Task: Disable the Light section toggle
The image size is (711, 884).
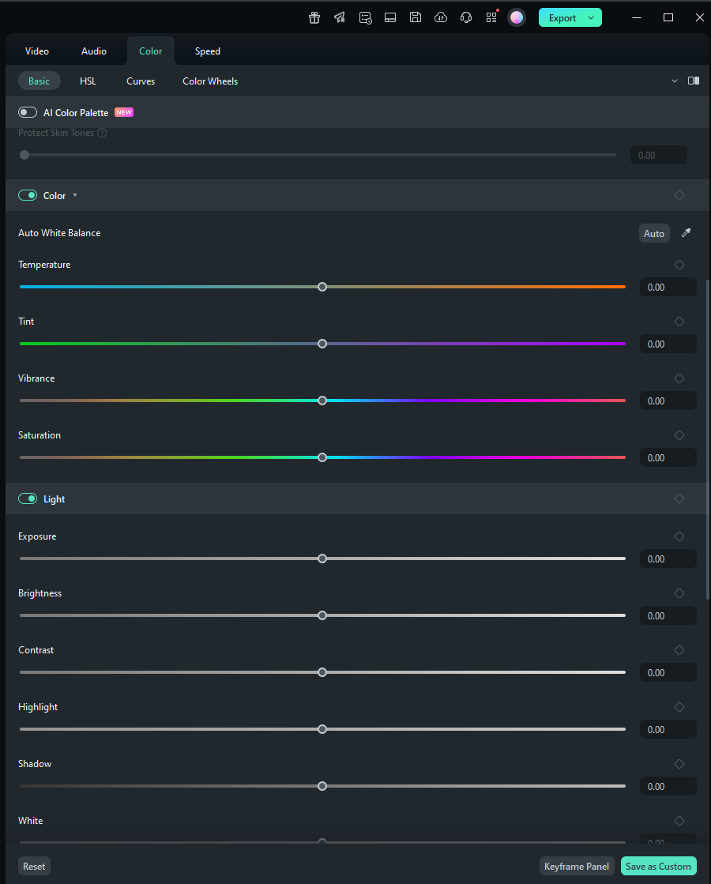Action: [x=28, y=499]
